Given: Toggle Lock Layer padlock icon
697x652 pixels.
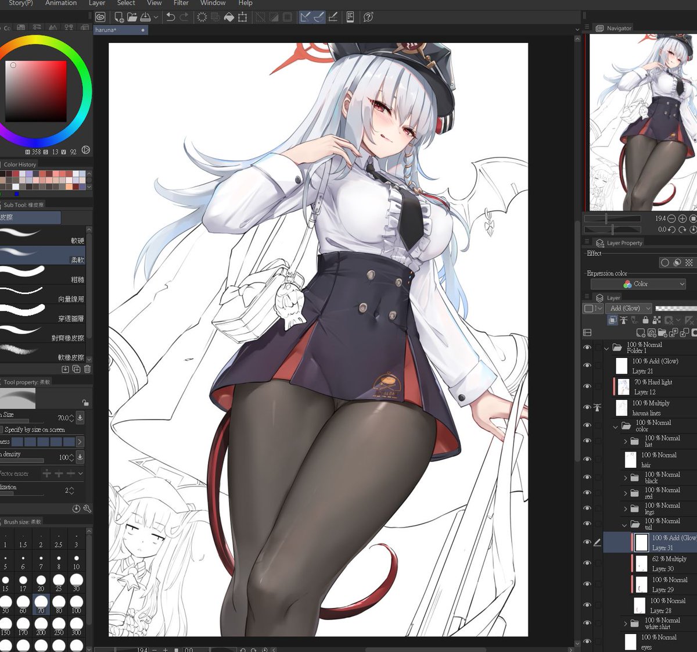Looking at the screenshot, I should pyautogui.click(x=645, y=320).
